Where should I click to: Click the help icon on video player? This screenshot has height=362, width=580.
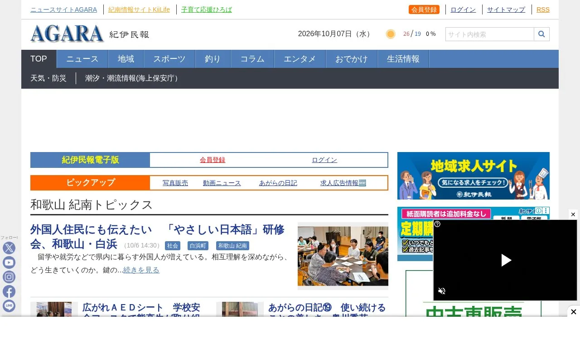[x=438, y=224]
